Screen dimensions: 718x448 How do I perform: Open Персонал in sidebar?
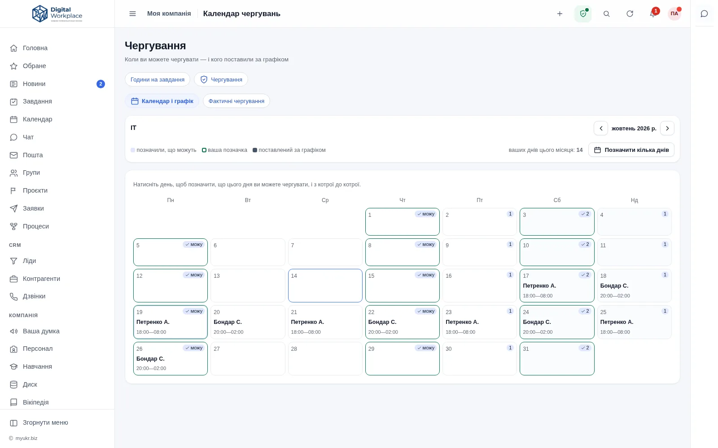click(57, 349)
